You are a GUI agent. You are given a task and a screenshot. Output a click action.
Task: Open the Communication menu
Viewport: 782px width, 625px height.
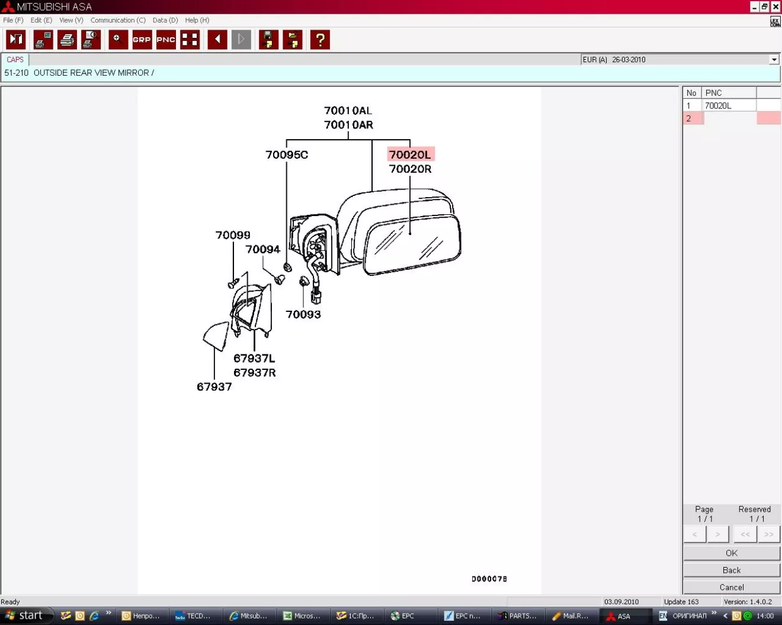pyautogui.click(x=117, y=20)
